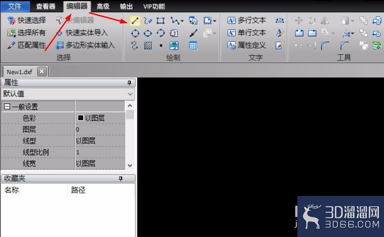Select the Rectangle drawing tool
This screenshot has height=237, width=384.
[161, 21]
